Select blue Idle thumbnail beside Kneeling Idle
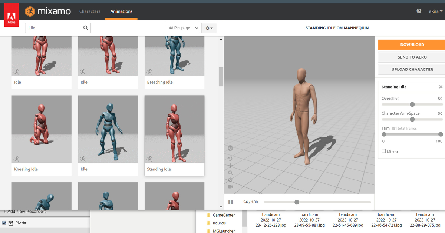 108,129
